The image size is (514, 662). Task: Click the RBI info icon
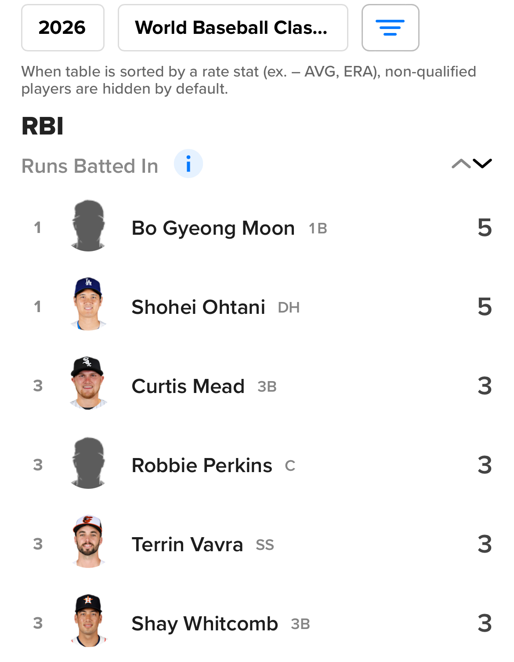pos(188,164)
